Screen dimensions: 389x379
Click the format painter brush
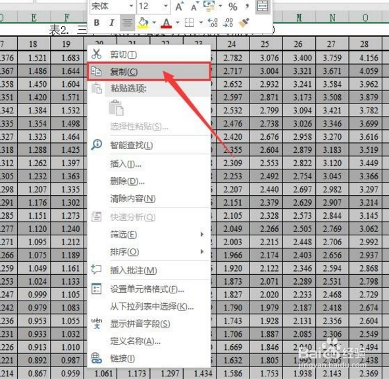[244, 22]
